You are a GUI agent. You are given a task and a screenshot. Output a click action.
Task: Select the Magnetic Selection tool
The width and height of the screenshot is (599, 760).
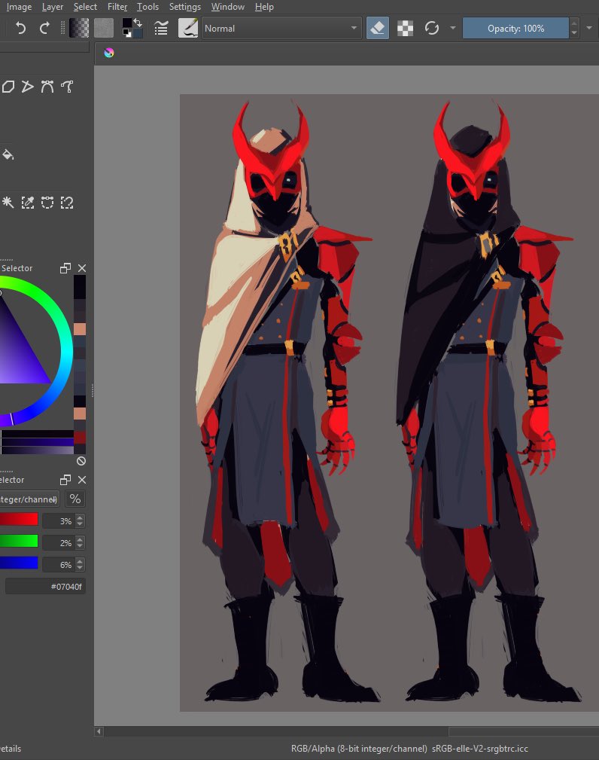[67, 202]
